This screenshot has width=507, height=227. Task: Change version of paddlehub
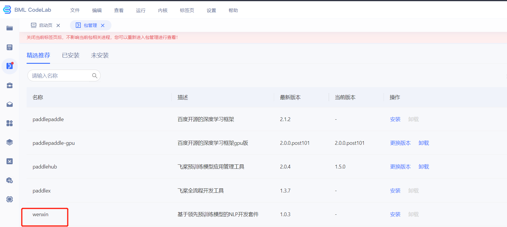400,167
